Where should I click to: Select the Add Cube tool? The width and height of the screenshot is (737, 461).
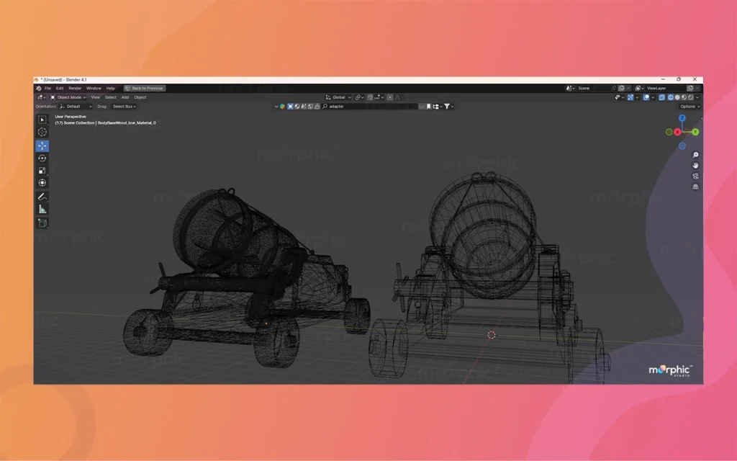[42, 223]
